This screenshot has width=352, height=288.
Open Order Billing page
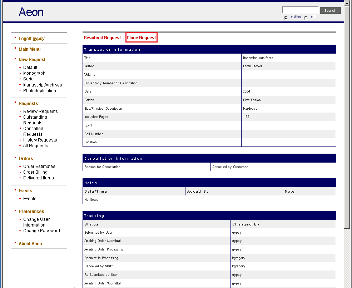[35, 172]
